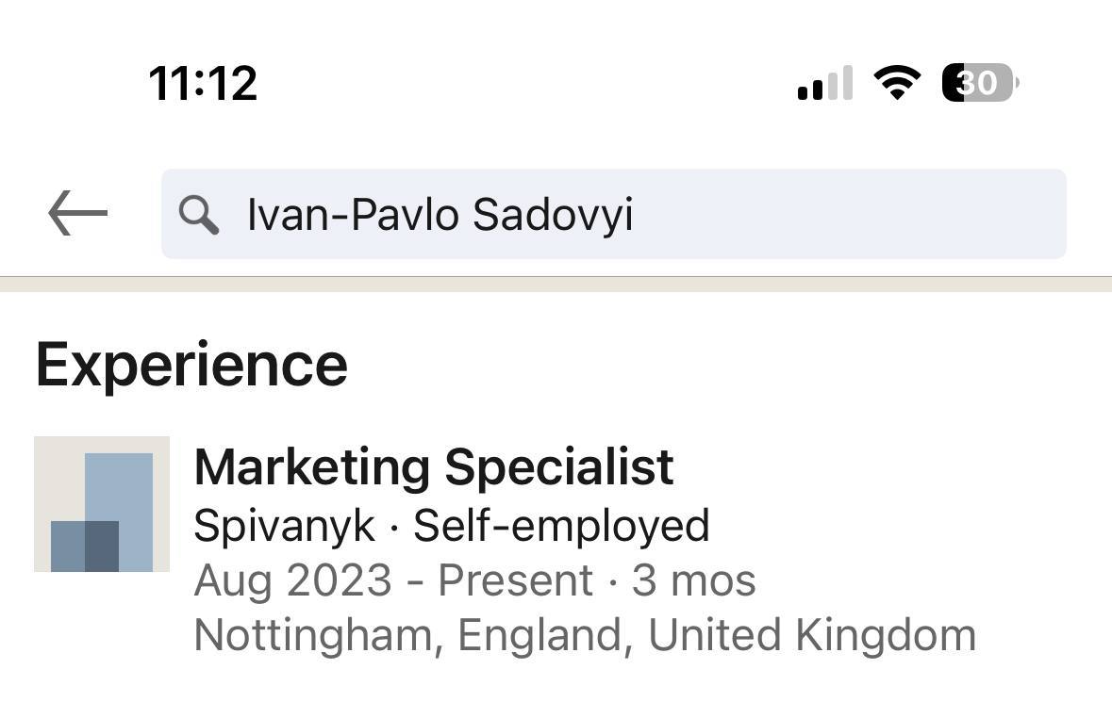Tap the United Kingdom text in location
Image resolution: width=1112 pixels, height=702 pixels.
coord(811,635)
